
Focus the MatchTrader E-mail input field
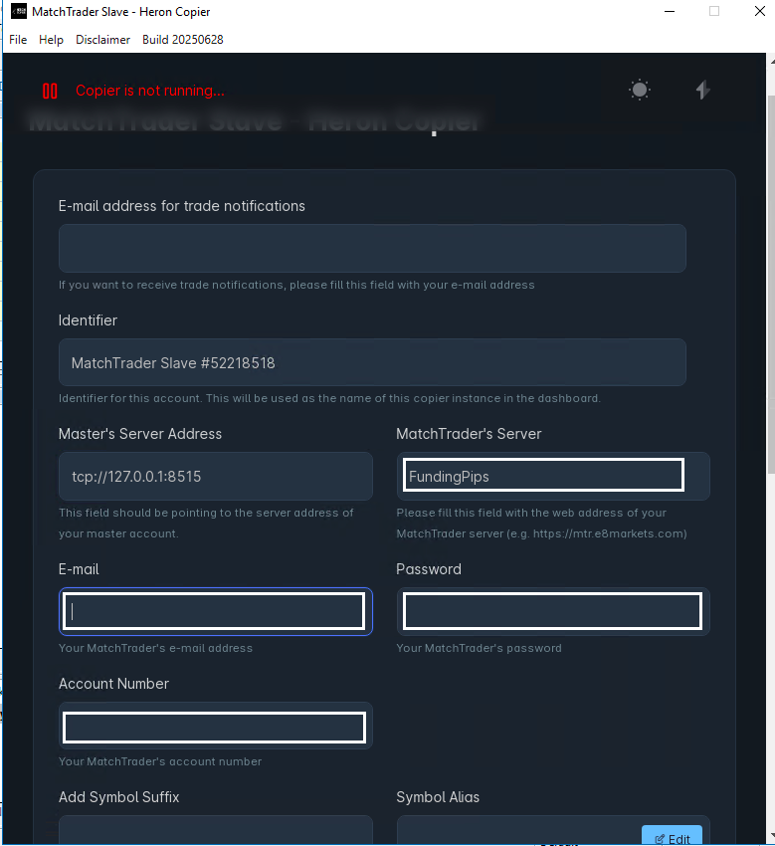(x=215, y=611)
